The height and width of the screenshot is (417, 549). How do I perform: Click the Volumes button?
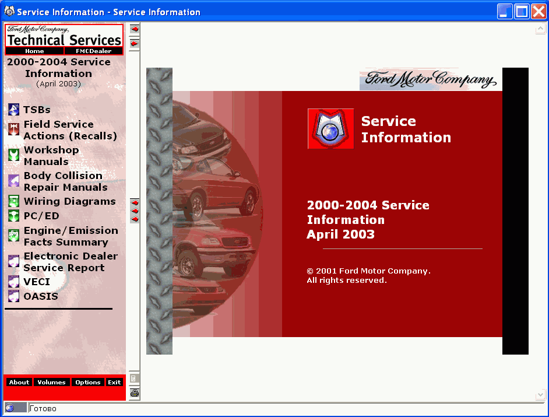51,383
